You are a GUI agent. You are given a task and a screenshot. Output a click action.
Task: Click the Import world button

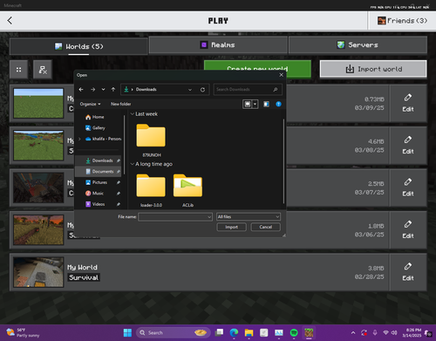point(373,69)
